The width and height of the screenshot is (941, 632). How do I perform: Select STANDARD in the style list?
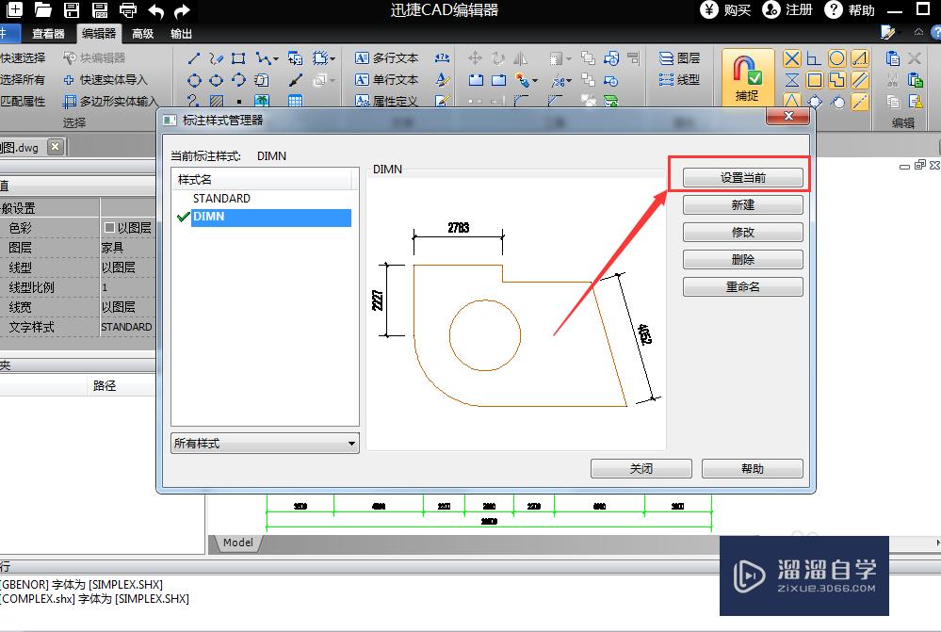pyautogui.click(x=221, y=198)
